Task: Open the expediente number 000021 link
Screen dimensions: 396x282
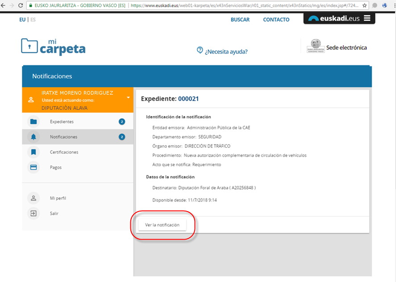Action: 188,99
